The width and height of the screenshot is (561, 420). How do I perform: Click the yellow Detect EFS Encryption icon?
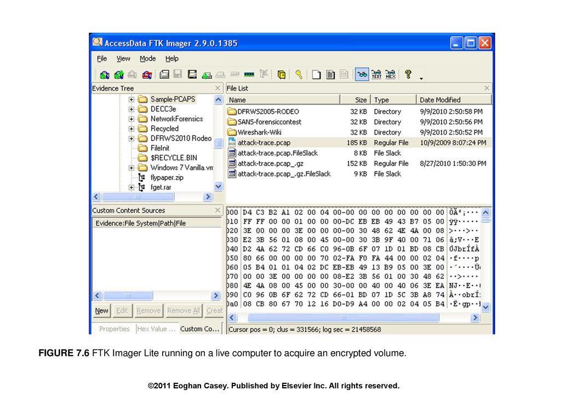[282, 74]
